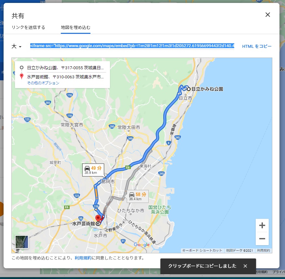Click origin circle marker at 日立かみね公園
285x279 pixels.
189,89
